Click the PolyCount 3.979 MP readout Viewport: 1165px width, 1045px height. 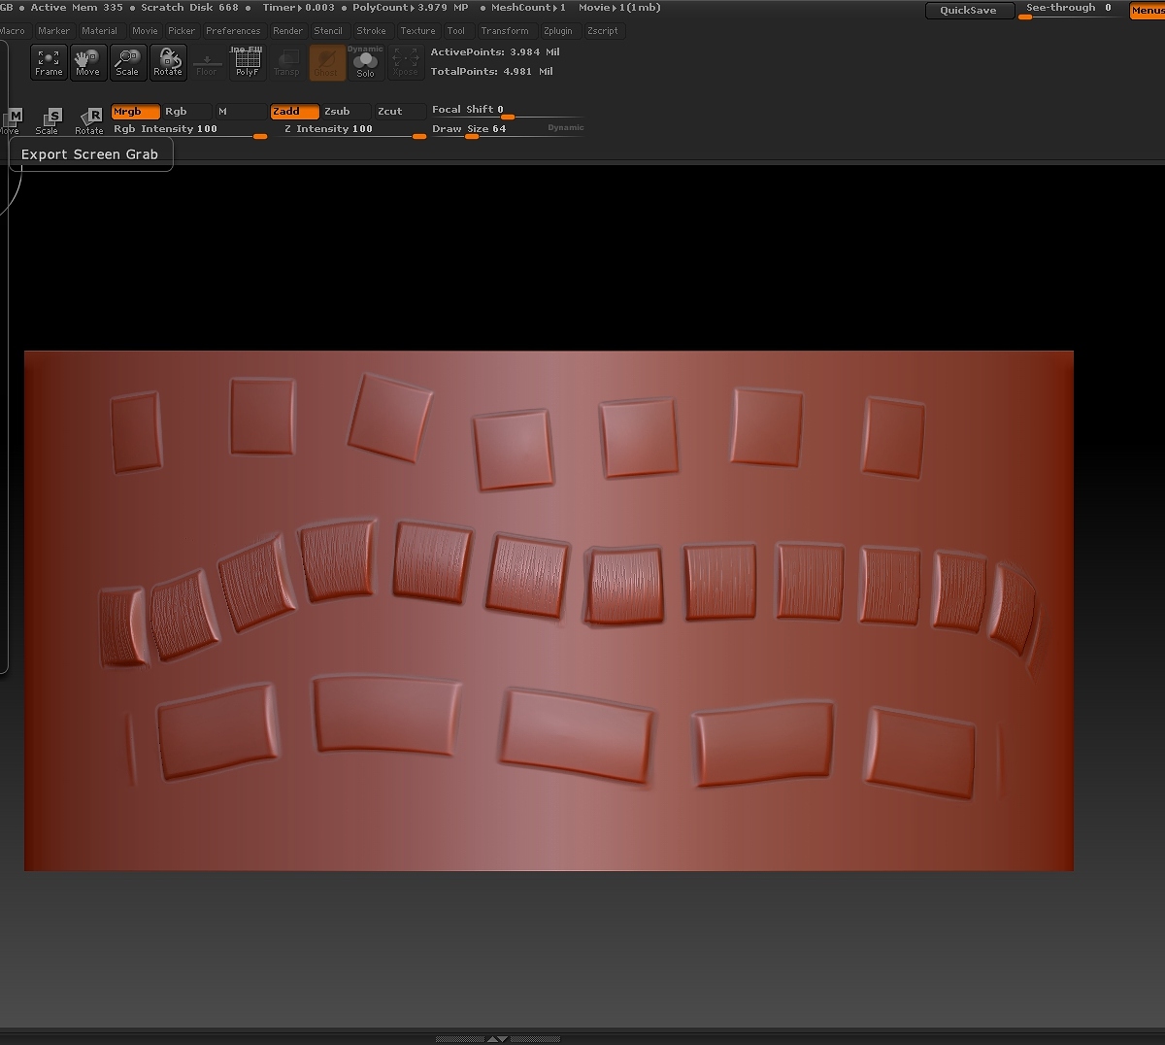coord(410,8)
